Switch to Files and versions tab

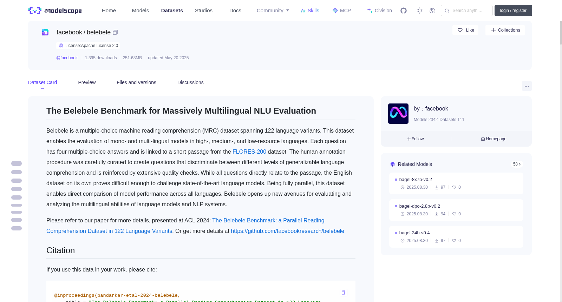[x=136, y=82]
